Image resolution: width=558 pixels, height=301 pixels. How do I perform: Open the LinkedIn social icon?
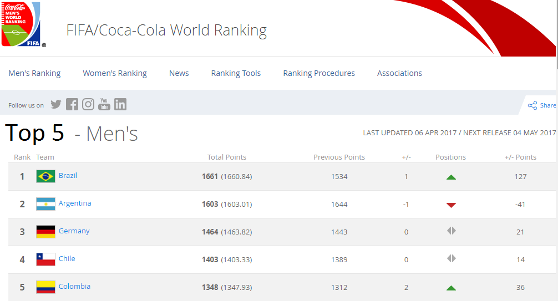click(120, 104)
